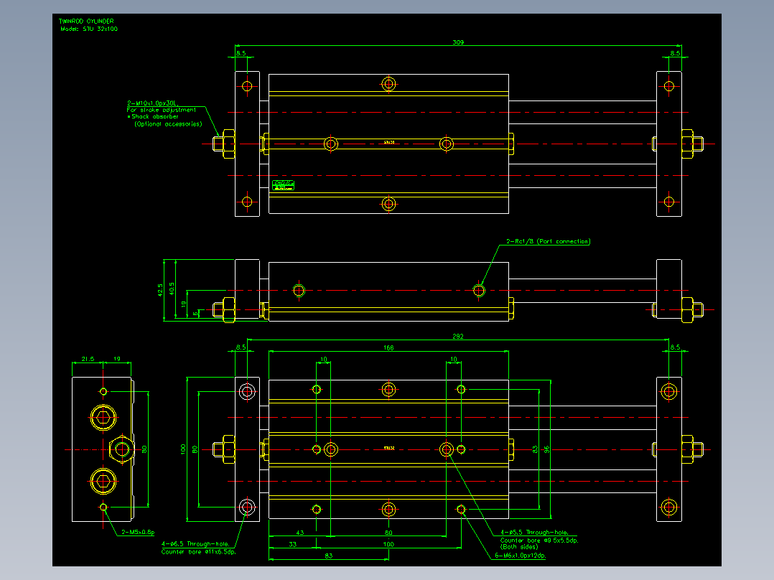Viewport: 774px width, 580px height.
Task: Click the 43 dimension below the bottom view
Action: tap(299, 533)
